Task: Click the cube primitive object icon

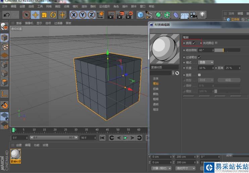Action: [141, 15]
